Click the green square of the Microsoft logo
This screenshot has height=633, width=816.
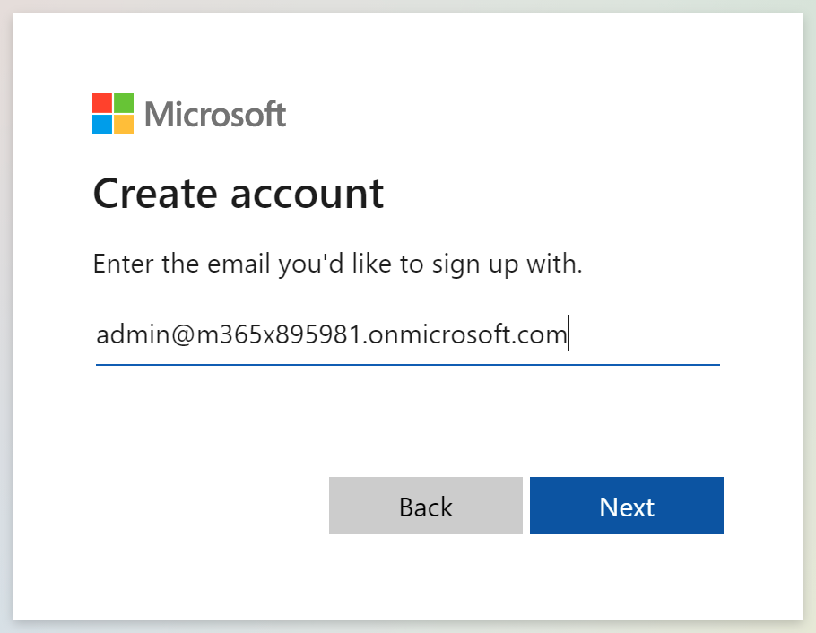[x=124, y=103]
